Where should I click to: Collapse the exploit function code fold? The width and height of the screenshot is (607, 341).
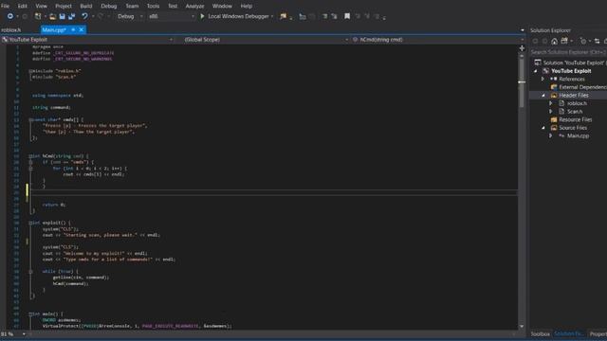[x=30, y=223]
